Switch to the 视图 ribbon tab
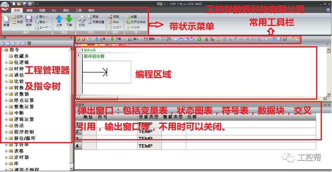The width and height of the screenshot is (332, 172). click(x=42, y=10)
